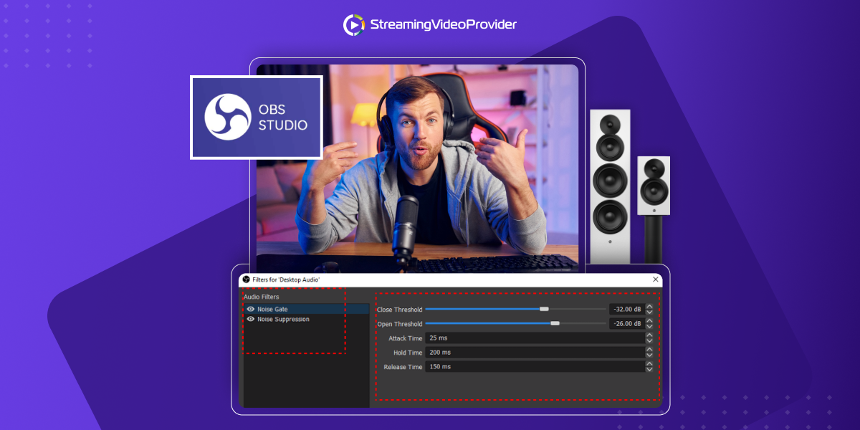
Task: Decrease Hold Time with its down arrow
Action: point(649,355)
